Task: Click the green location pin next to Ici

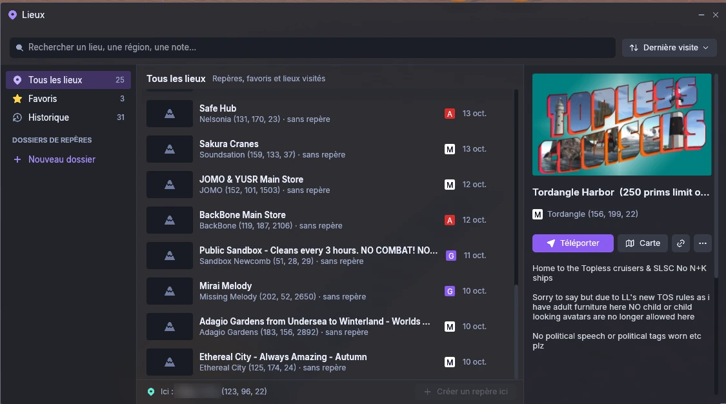Action: coord(151,392)
